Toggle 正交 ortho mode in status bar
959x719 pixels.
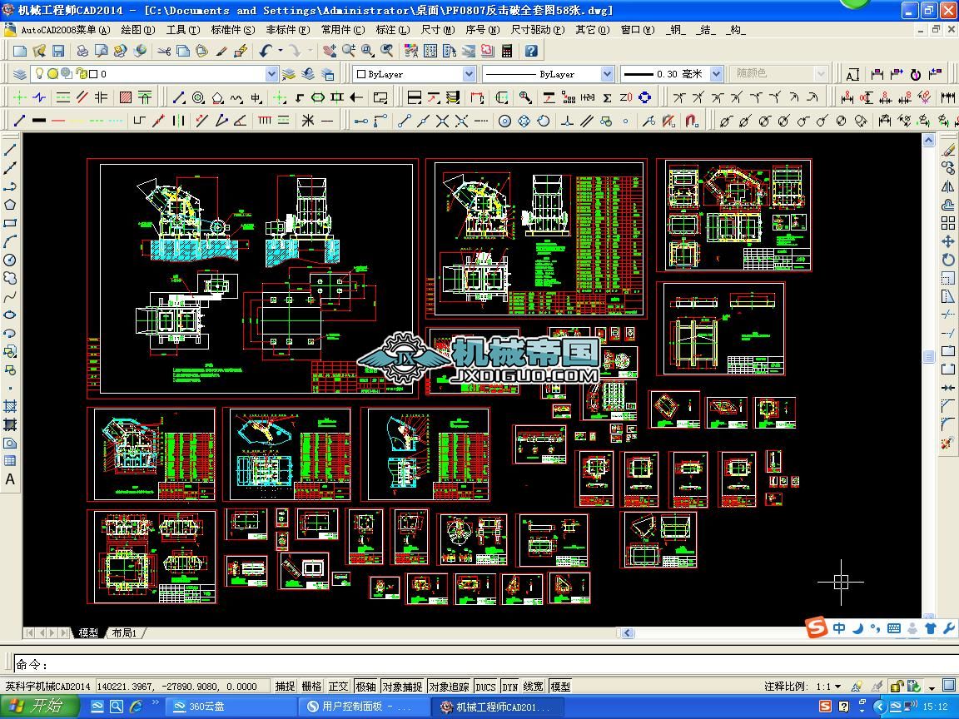click(x=338, y=687)
